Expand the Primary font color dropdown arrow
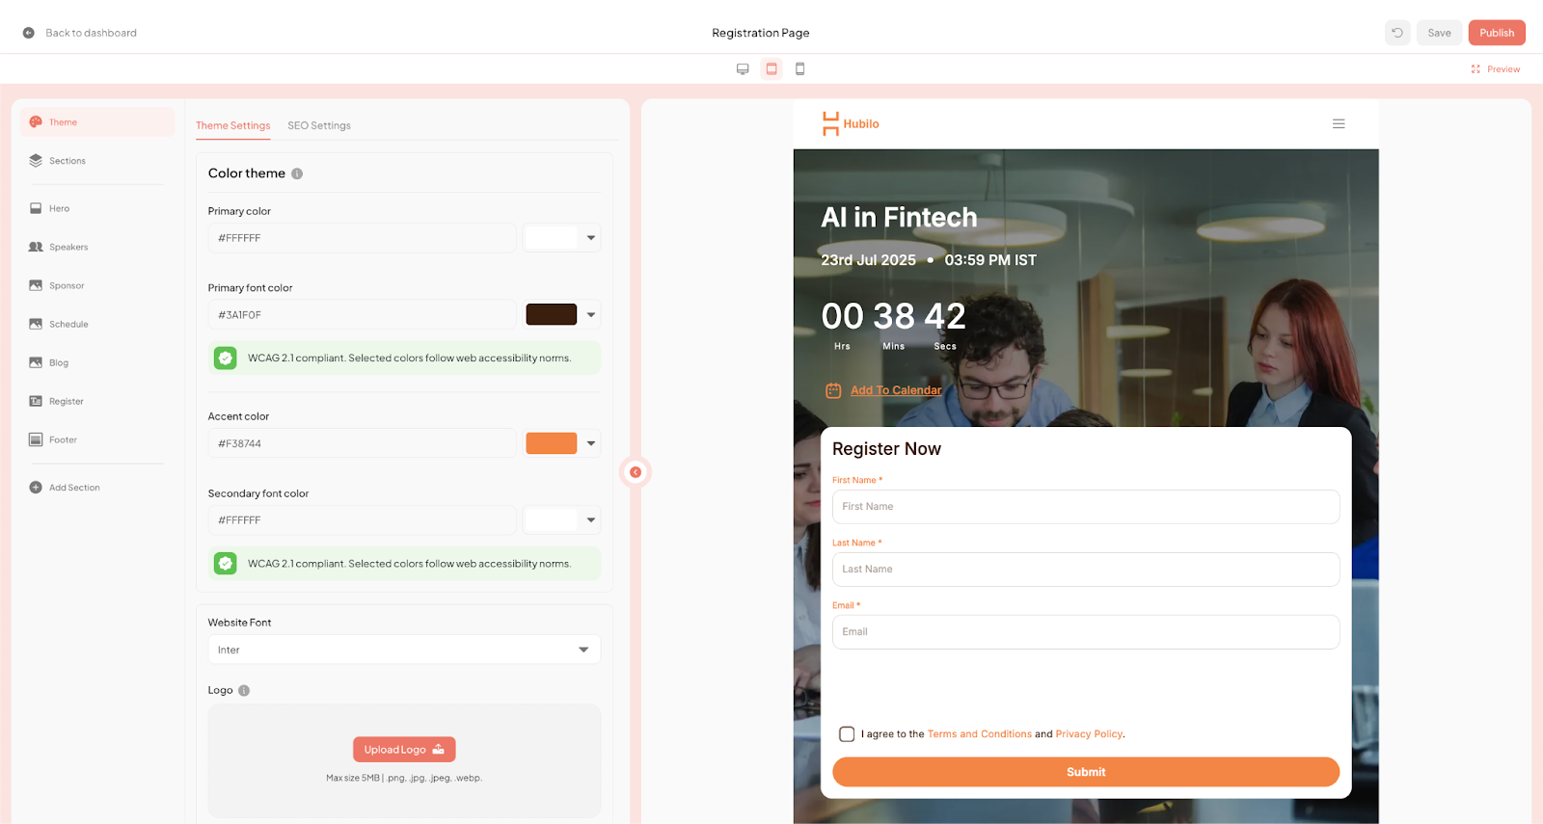 coord(591,314)
